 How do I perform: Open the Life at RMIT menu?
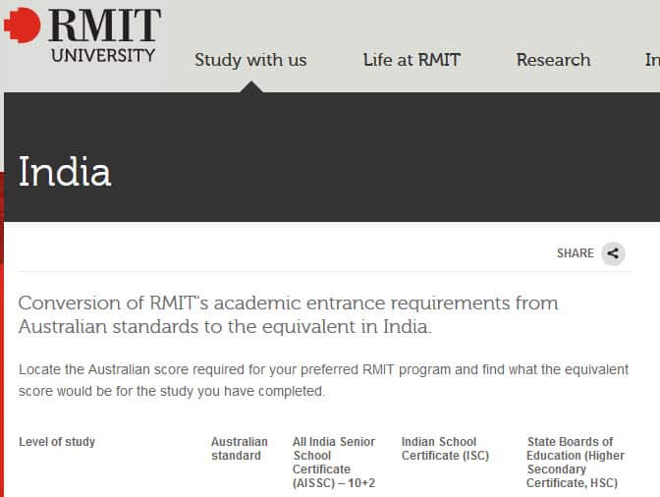point(412,60)
